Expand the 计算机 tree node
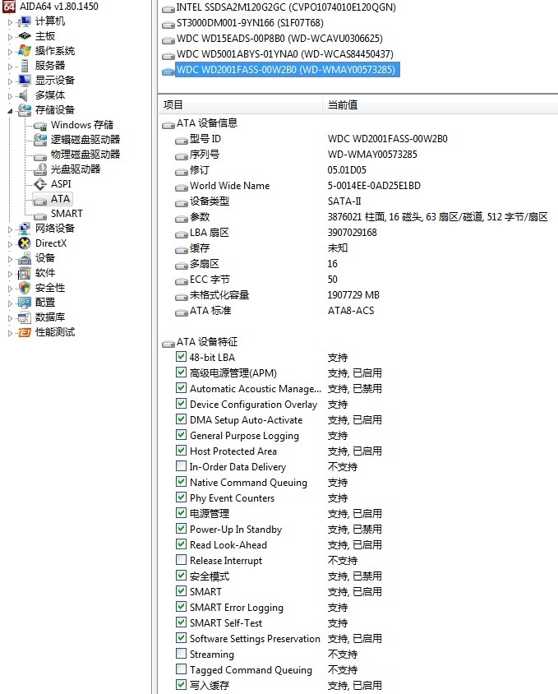The image size is (558, 694). point(11,21)
